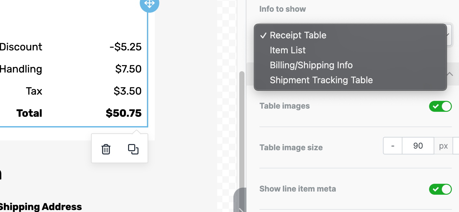
Task: Click the Info to show label
Action: (282, 9)
